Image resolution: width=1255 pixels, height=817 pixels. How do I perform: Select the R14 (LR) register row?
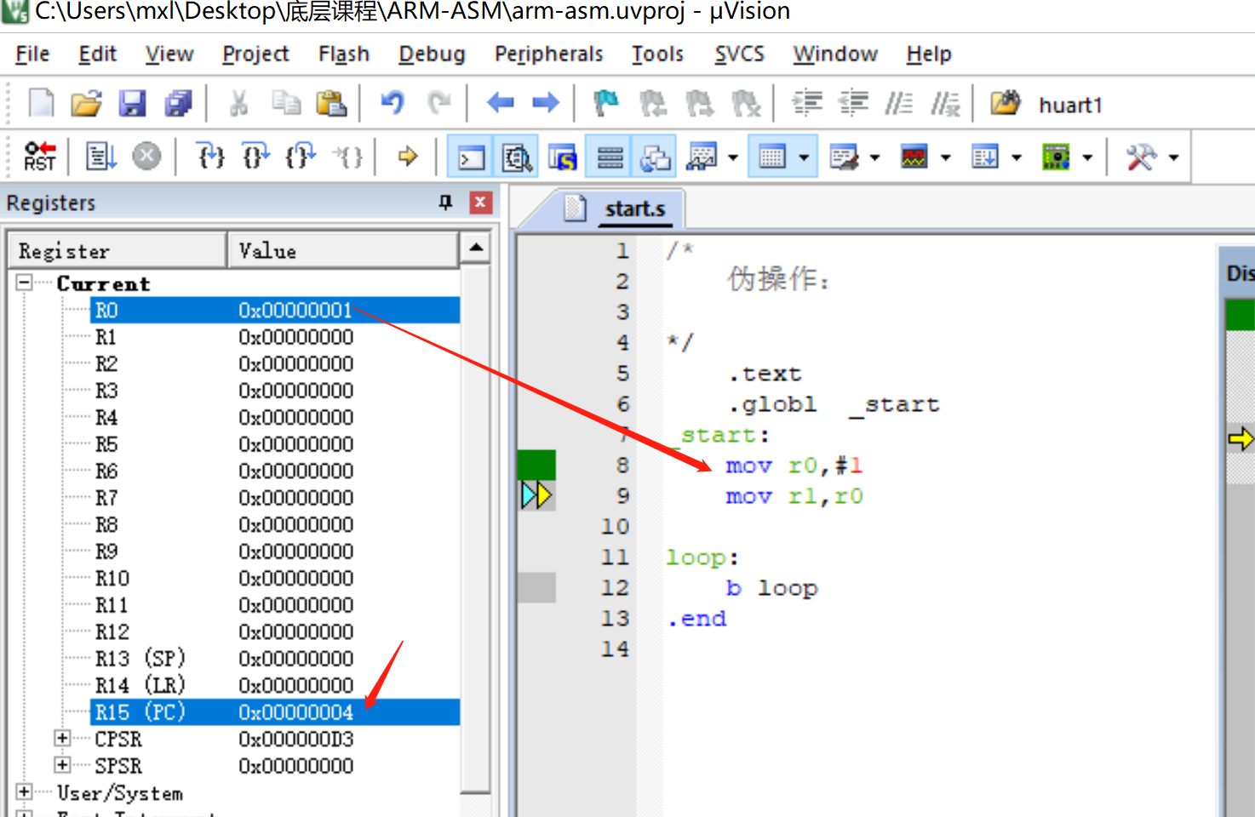pyautogui.click(x=275, y=685)
